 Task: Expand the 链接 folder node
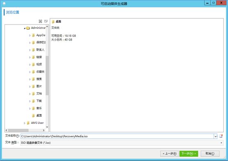30,57
